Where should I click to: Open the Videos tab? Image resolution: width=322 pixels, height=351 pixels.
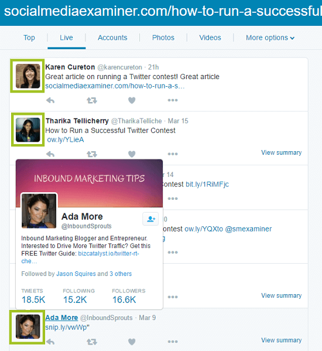(210, 38)
